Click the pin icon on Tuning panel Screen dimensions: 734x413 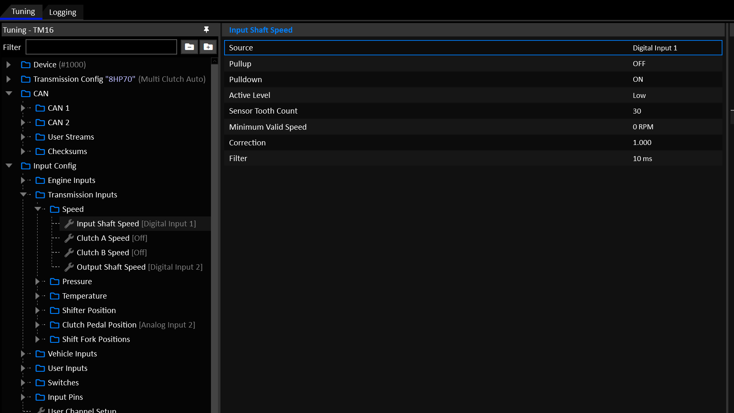(x=206, y=29)
